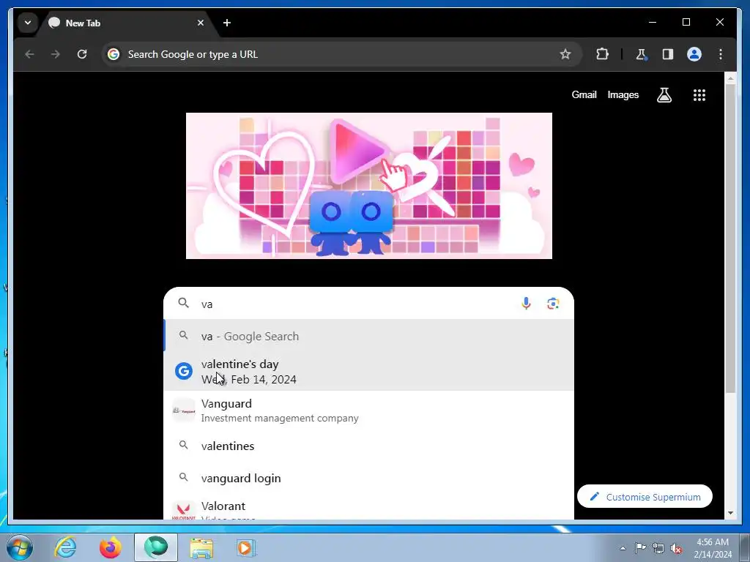Viewport: 750px width, 562px height.
Task: Switch to the New Tab tab
Action: (126, 23)
